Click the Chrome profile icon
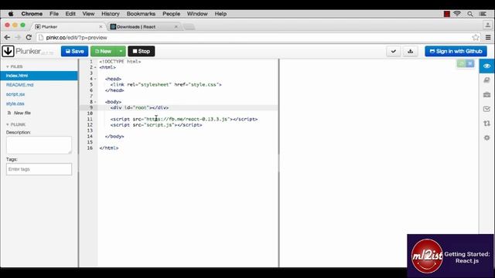The height and width of the screenshot is (278, 495). click(x=488, y=25)
